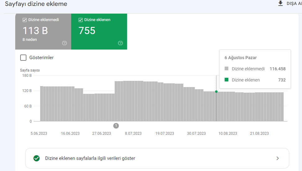Viewport: 302px width, 171px height.
Task: Click chart bar above 16.06.2023 date
Action: [x=70, y=104]
